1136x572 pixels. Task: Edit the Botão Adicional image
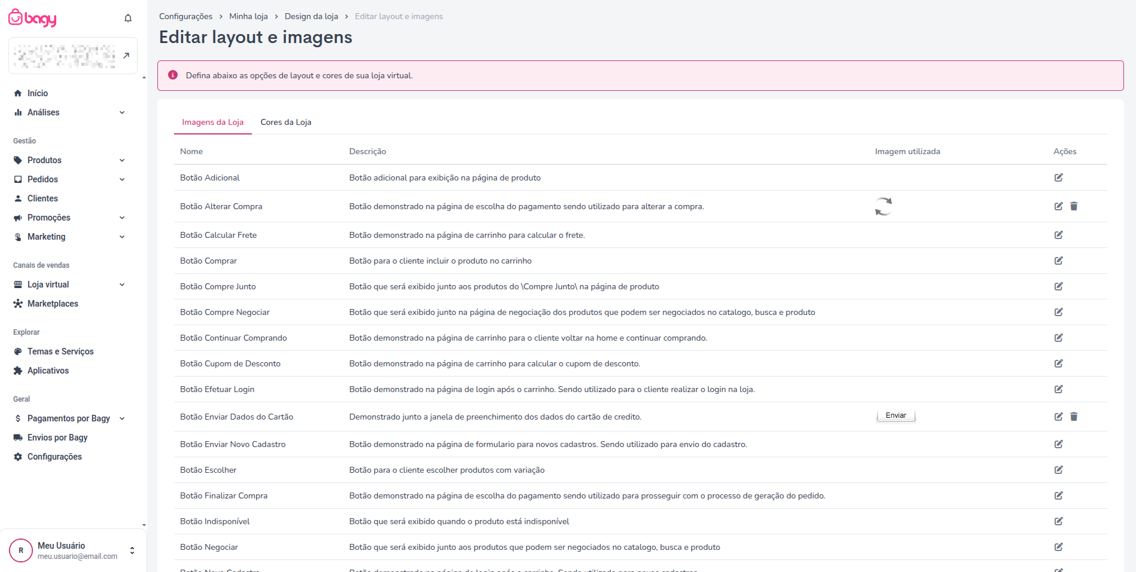[1058, 178]
